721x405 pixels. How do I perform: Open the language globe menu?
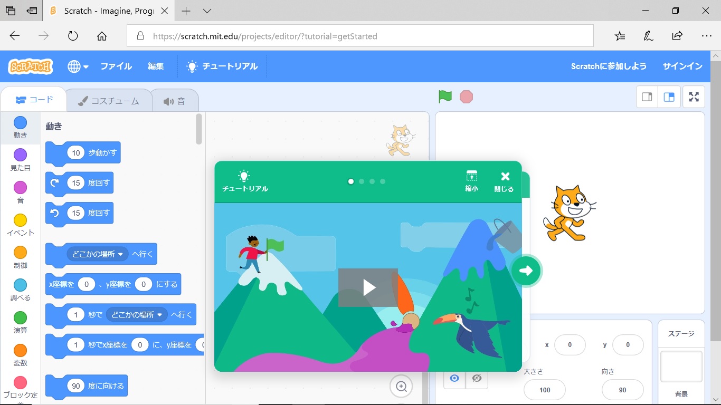(x=78, y=66)
